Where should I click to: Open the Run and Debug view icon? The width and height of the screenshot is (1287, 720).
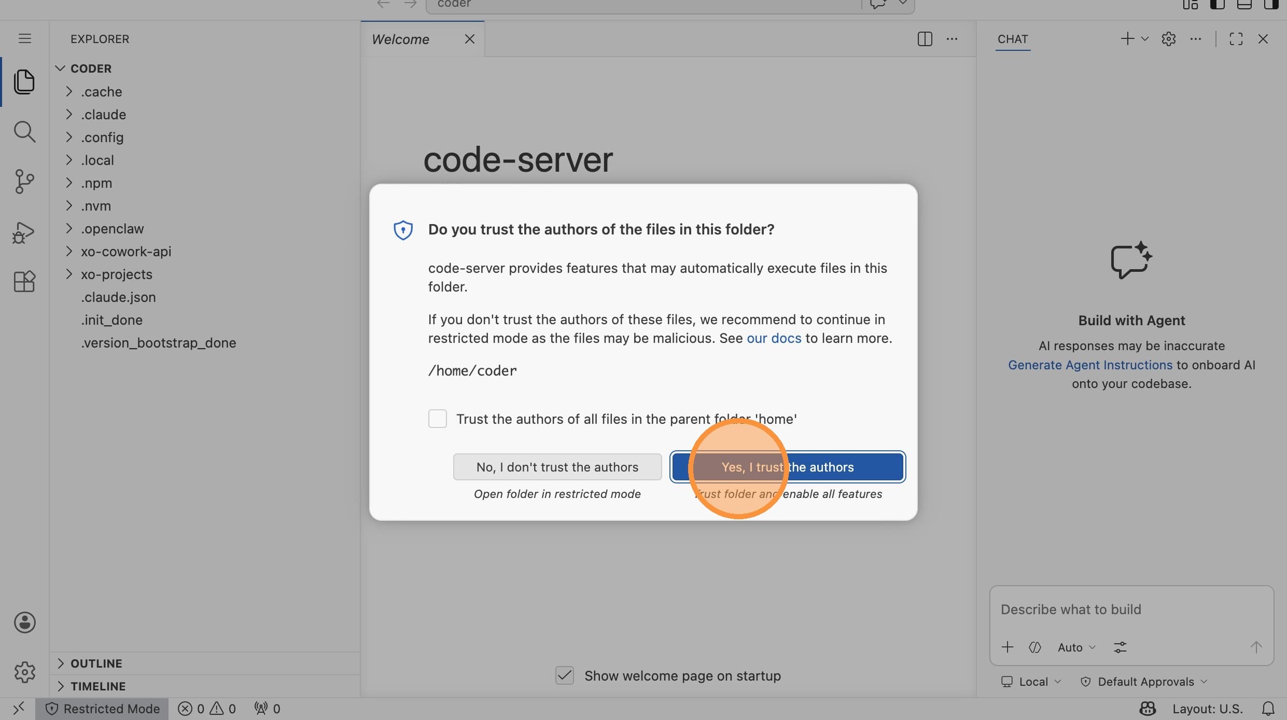[x=24, y=232]
